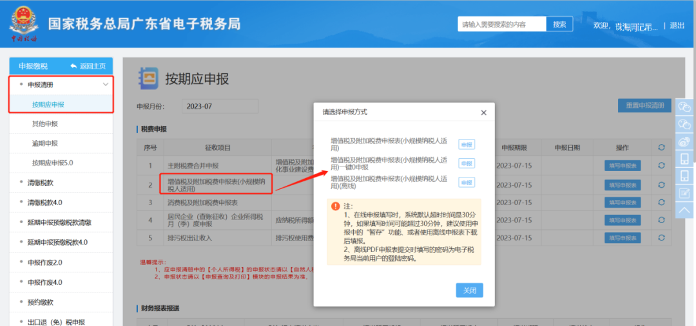Click the 财务报表报送 section heading
The height and width of the screenshot is (326, 696).
[160, 308]
